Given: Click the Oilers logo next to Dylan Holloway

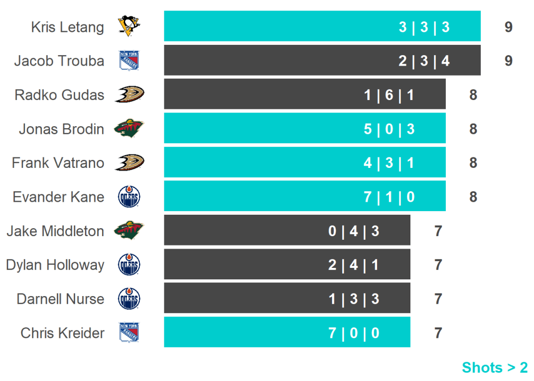Looking at the screenshot, I should click(129, 265).
